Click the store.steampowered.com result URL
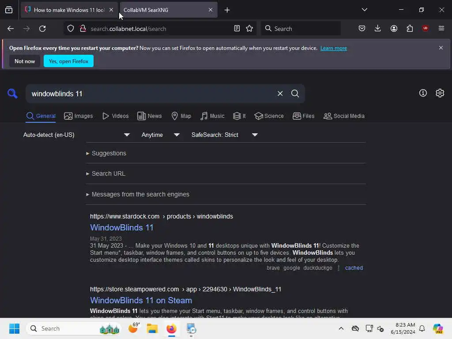The image size is (452, 339). coord(185,289)
